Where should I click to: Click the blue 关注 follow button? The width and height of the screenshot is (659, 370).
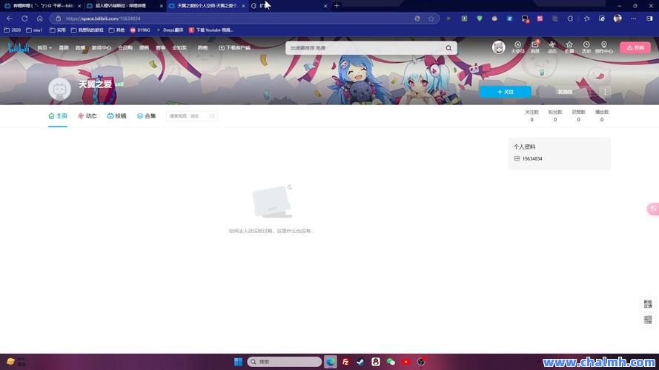pyautogui.click(x=505, y=92)
